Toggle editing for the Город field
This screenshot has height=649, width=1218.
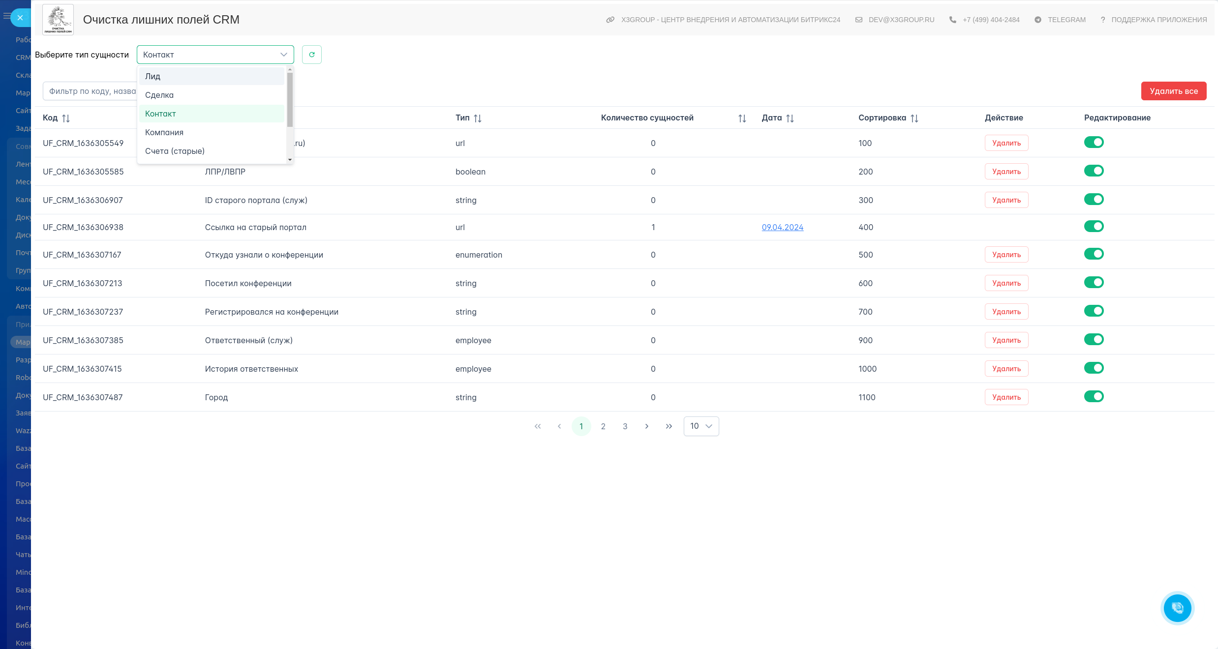[1094, 396]
